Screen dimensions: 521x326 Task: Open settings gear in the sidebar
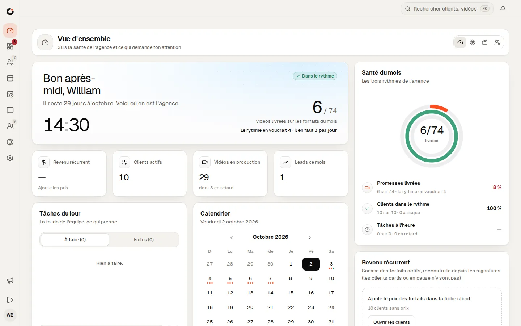point(10,158)
